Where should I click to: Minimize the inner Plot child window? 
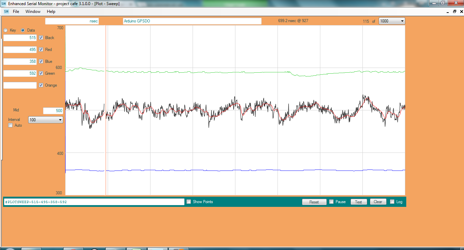[x=448, y=12]
